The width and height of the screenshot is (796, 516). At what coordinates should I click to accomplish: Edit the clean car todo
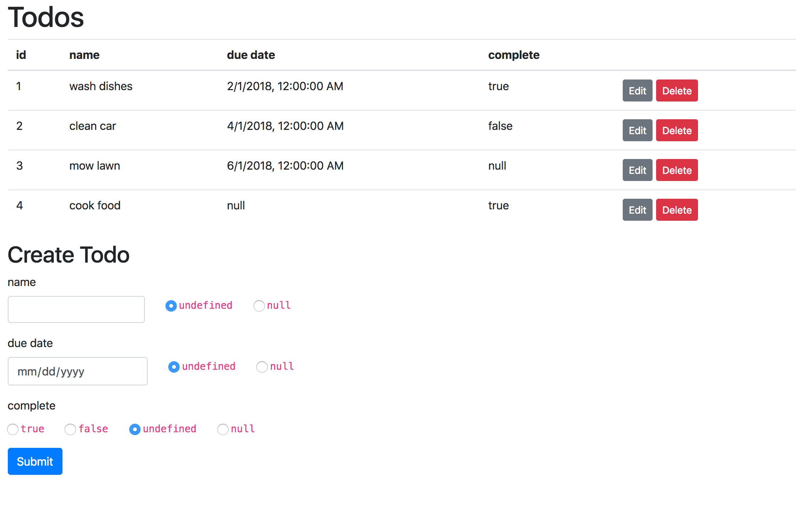[637, 130]
